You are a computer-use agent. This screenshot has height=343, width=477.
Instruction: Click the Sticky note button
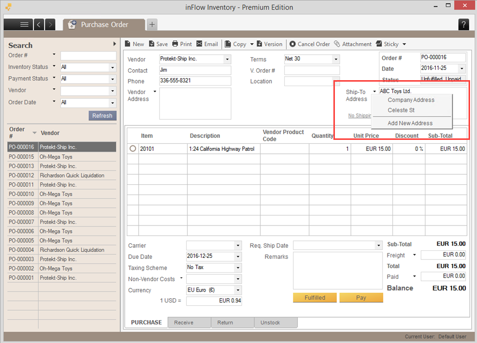pyautogui.click(x=387, y=44)
